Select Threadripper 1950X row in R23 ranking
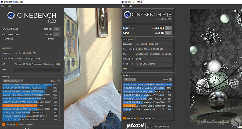This screenshot has height=129, width=242. (30, 109)
